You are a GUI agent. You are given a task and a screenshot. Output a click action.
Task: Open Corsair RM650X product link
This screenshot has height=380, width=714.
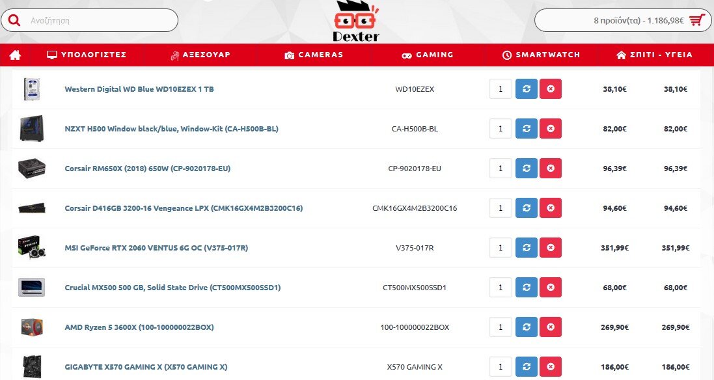[x=148, y=169]
